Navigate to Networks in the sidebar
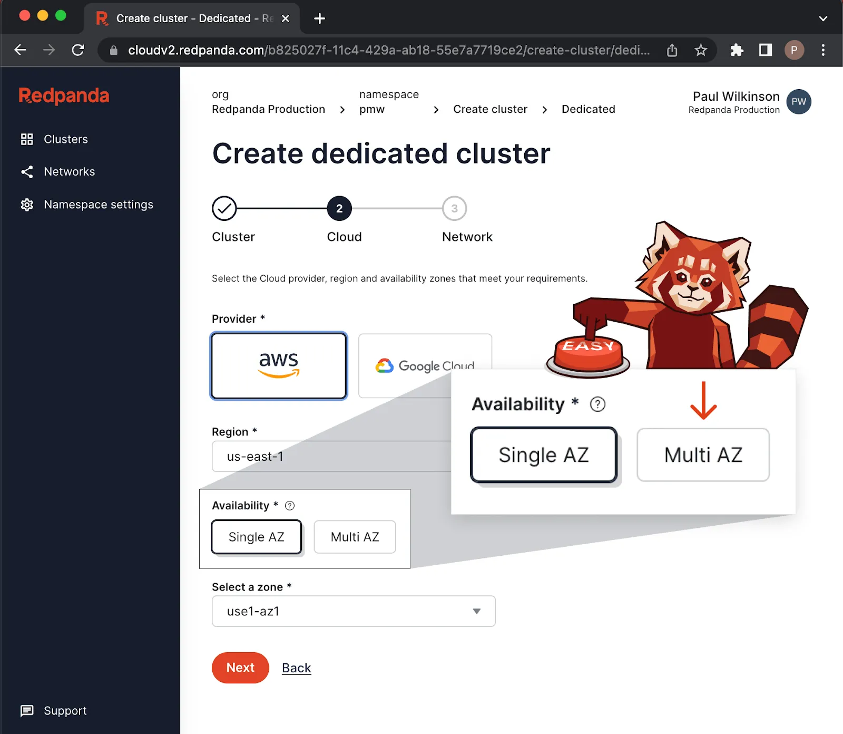Viewport: 843px width, 734px height. pyautogui.click(x=69, y=171)
